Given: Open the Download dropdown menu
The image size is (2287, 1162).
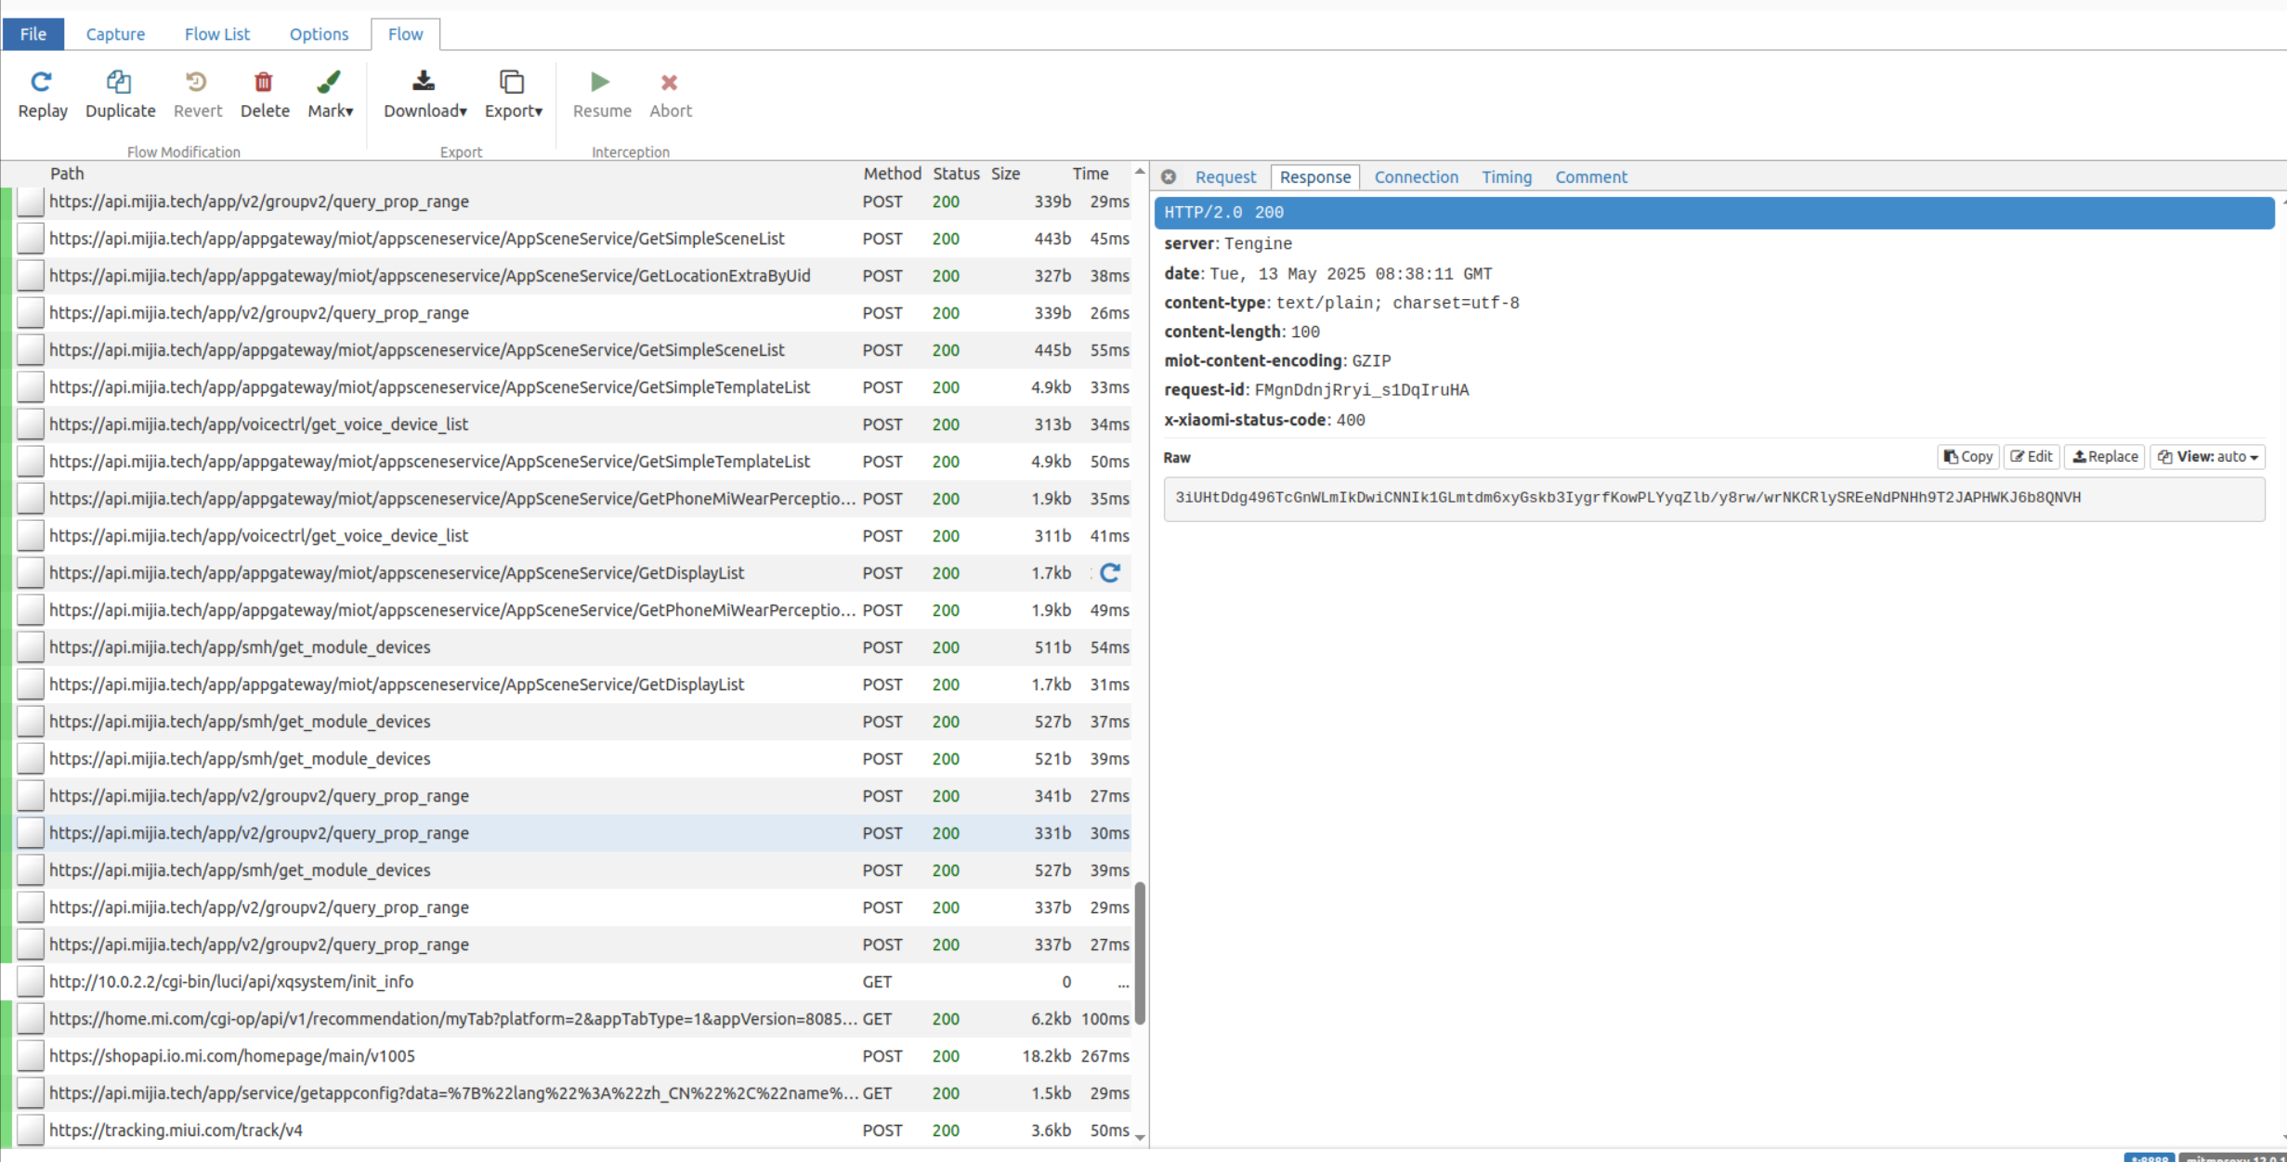Looking at the screenshot, I should pos(425,95).
